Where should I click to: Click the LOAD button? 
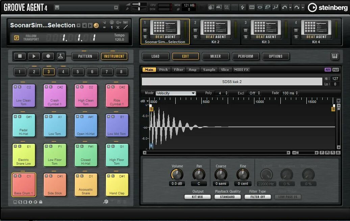click(x=155, y=56)
